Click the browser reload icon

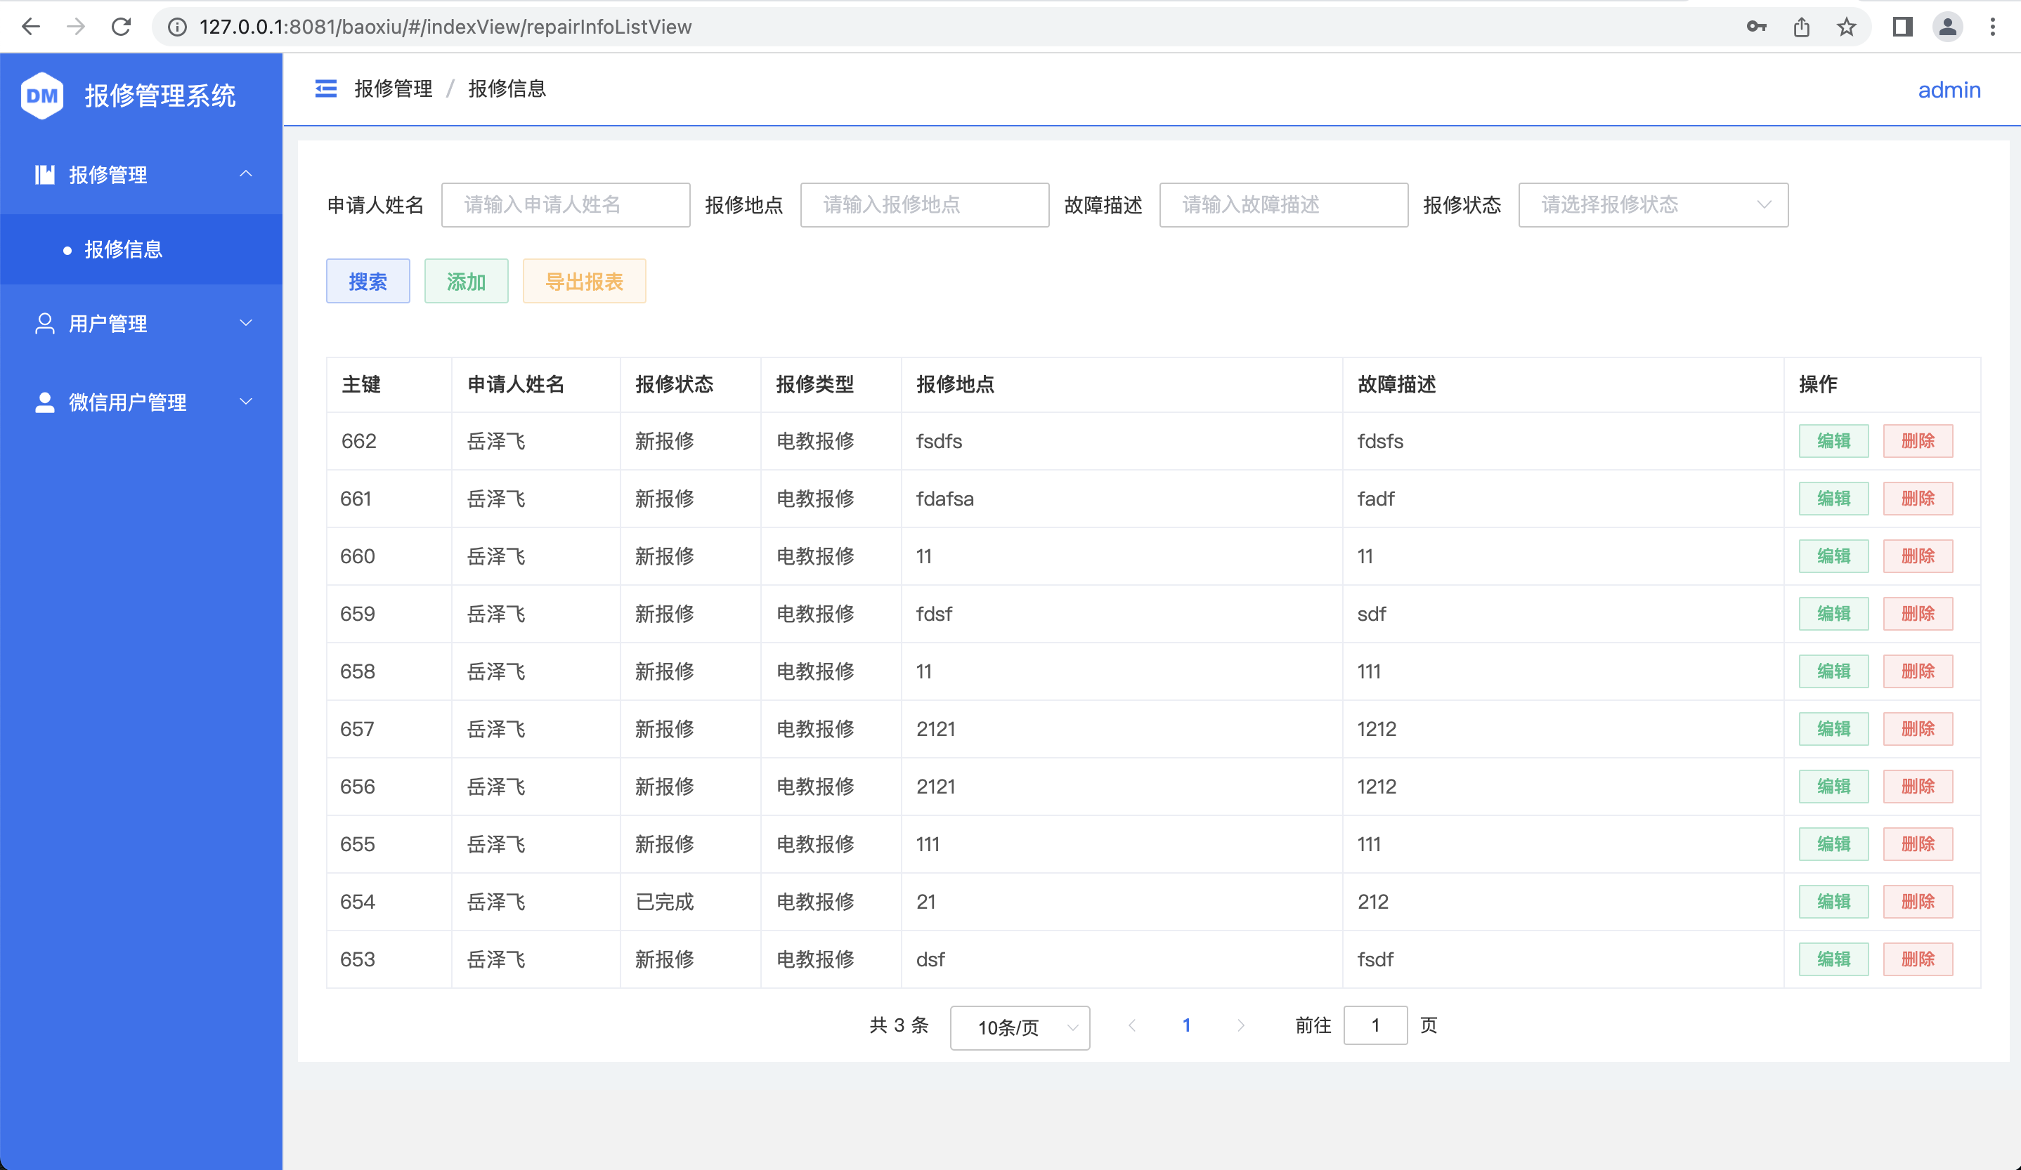click(121, 27)
